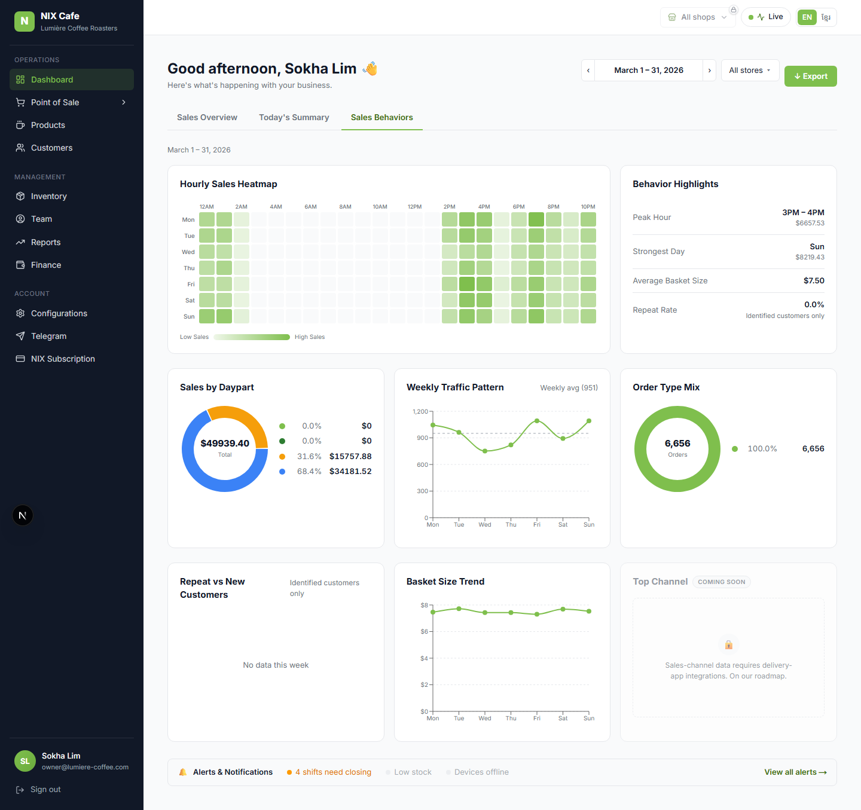Click the orange daypart legend dot, 31.6%
Image resolution: width=861 pixels, height=810 pixels.
click(282, 456)
